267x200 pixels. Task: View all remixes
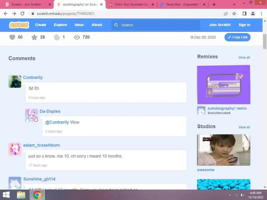244,58
